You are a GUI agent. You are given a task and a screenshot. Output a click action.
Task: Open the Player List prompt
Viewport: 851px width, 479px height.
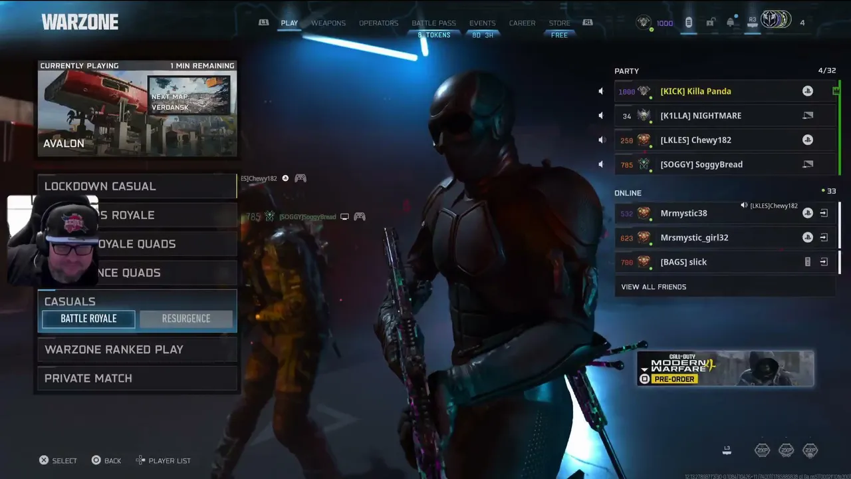pyautogui.click(x=163, y=460)
